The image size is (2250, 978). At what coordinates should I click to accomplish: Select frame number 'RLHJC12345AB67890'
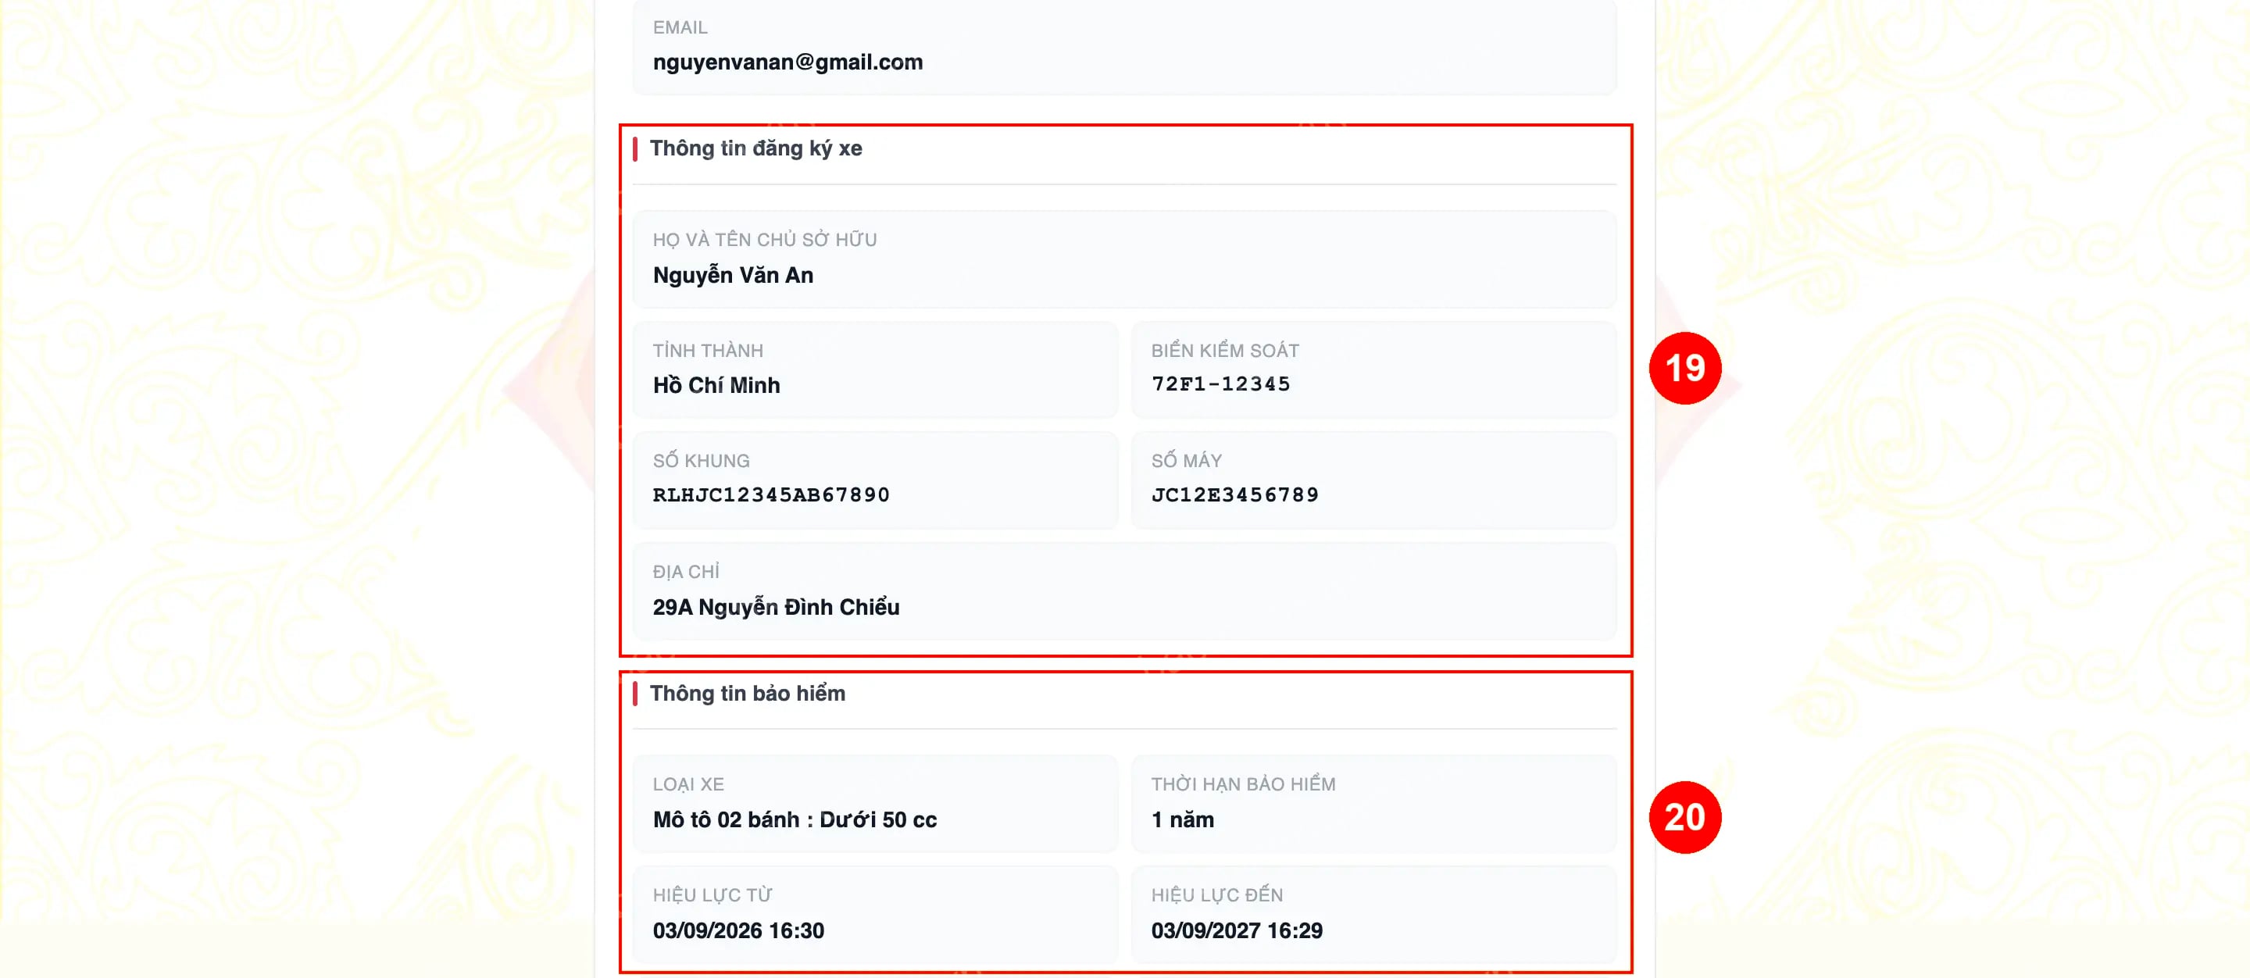click(770, 495)
